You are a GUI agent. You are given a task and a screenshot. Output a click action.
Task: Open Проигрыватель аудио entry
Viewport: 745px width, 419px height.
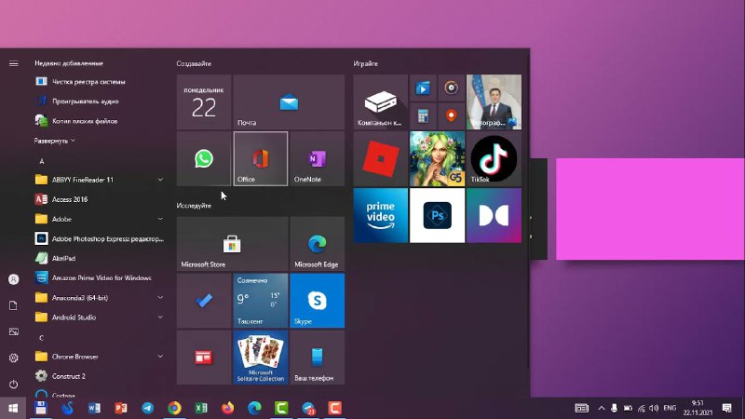click(99, 101)
